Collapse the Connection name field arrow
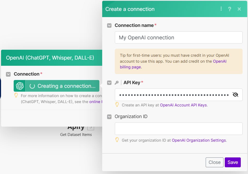This screenshot has width=248, height=174. coord(109,25)
